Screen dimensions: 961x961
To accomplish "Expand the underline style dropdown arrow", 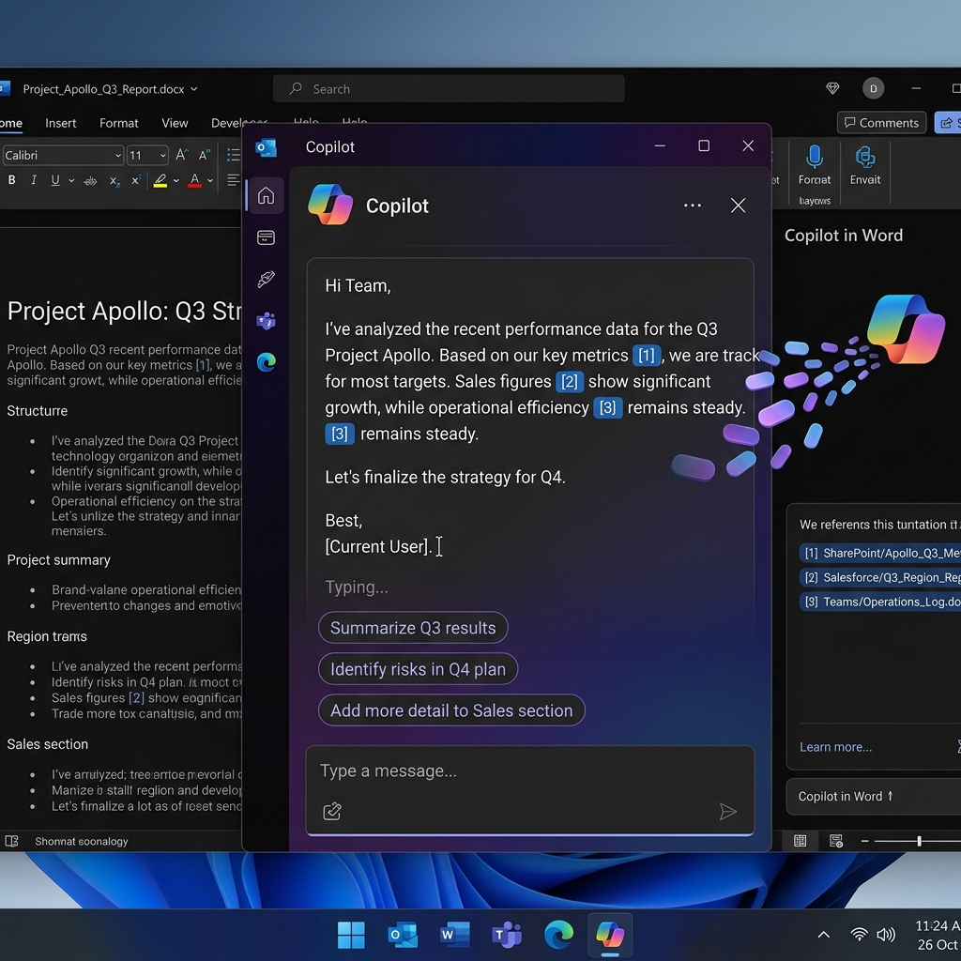I will pyautogui.click(x=71, y=181).
